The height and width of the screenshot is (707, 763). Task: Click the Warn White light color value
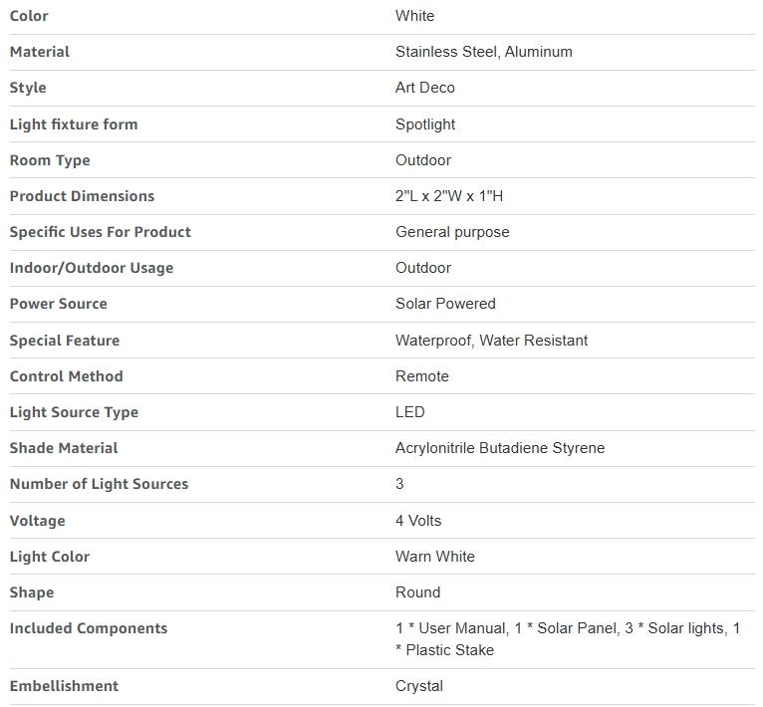435,557
